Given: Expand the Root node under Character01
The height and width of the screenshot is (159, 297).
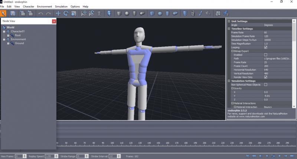Looking at the screenshot, I should click(x=8, y=35).
